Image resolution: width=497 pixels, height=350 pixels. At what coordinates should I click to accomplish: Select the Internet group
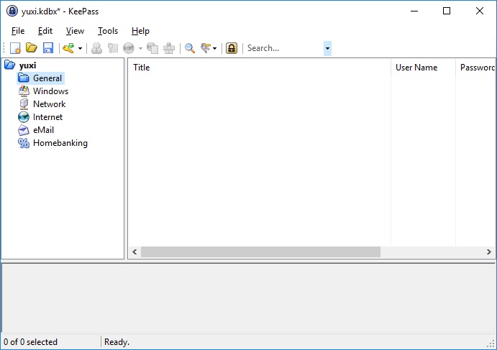click(x=48, y=117)
